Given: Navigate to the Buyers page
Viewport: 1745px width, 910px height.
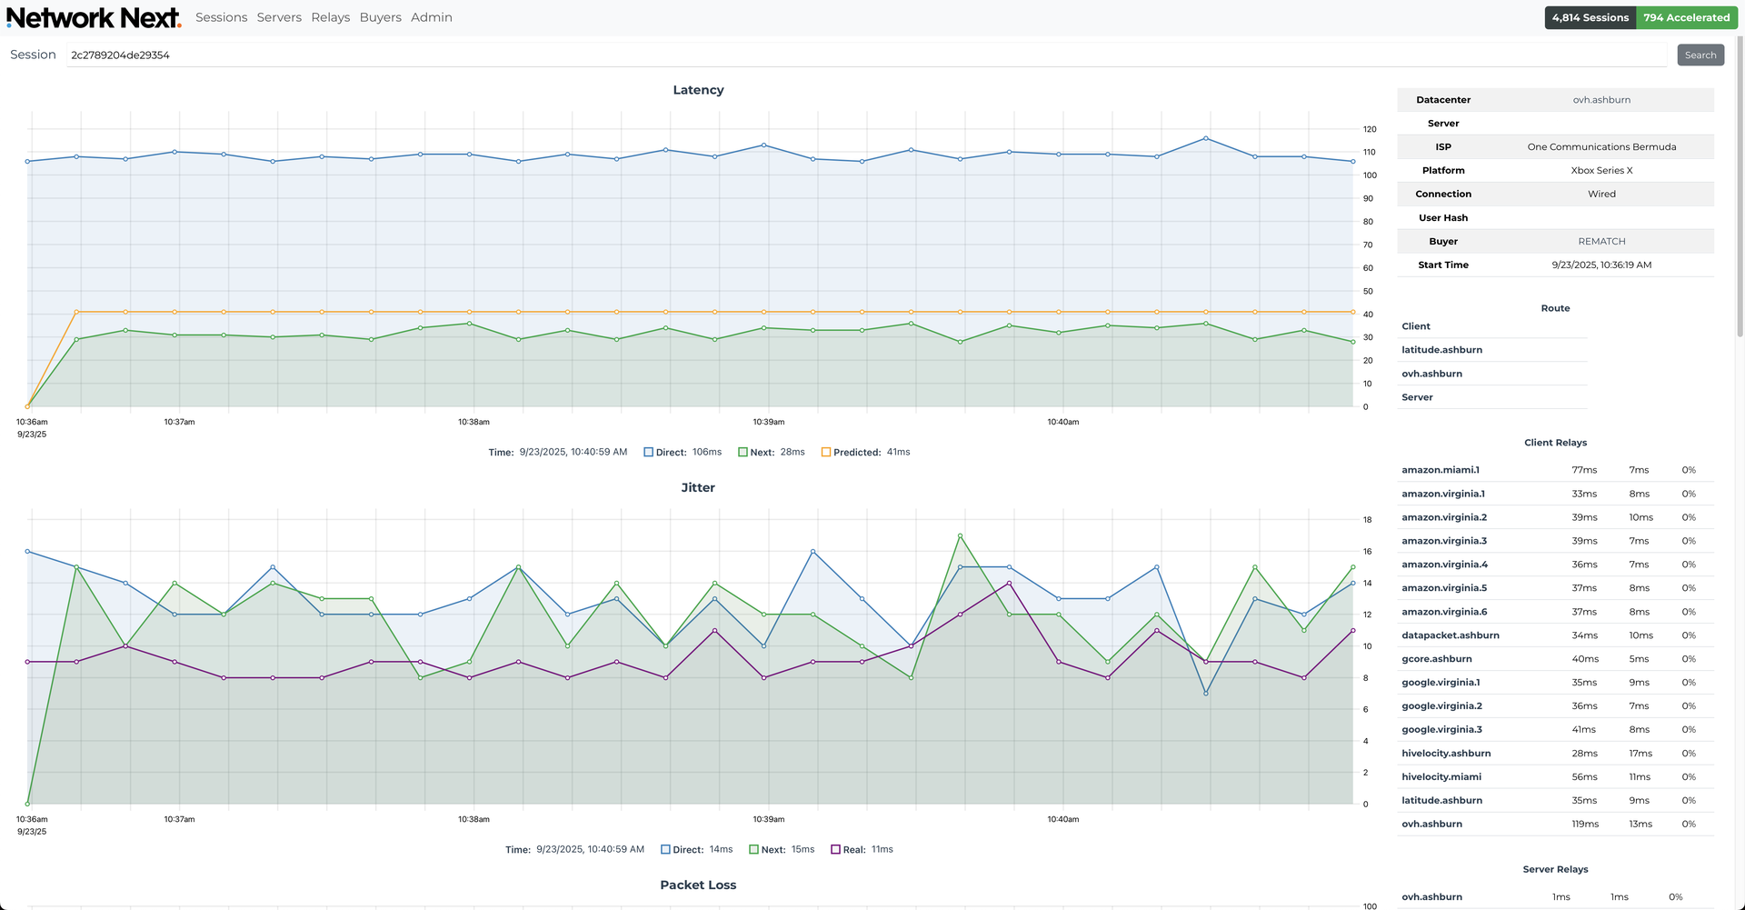Looking at the screenshot, I should click(x=380, y=18).
